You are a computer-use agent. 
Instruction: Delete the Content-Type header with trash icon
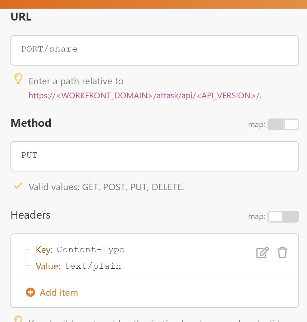tap(282, 252)
